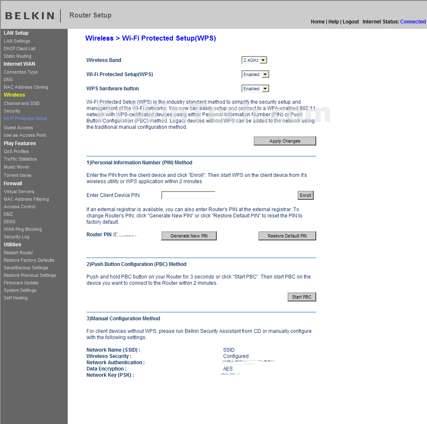Image resolution: width=427 pixels, height=424 pixels.
Task: Open Traffic Statistics
Action: point(20,159)
